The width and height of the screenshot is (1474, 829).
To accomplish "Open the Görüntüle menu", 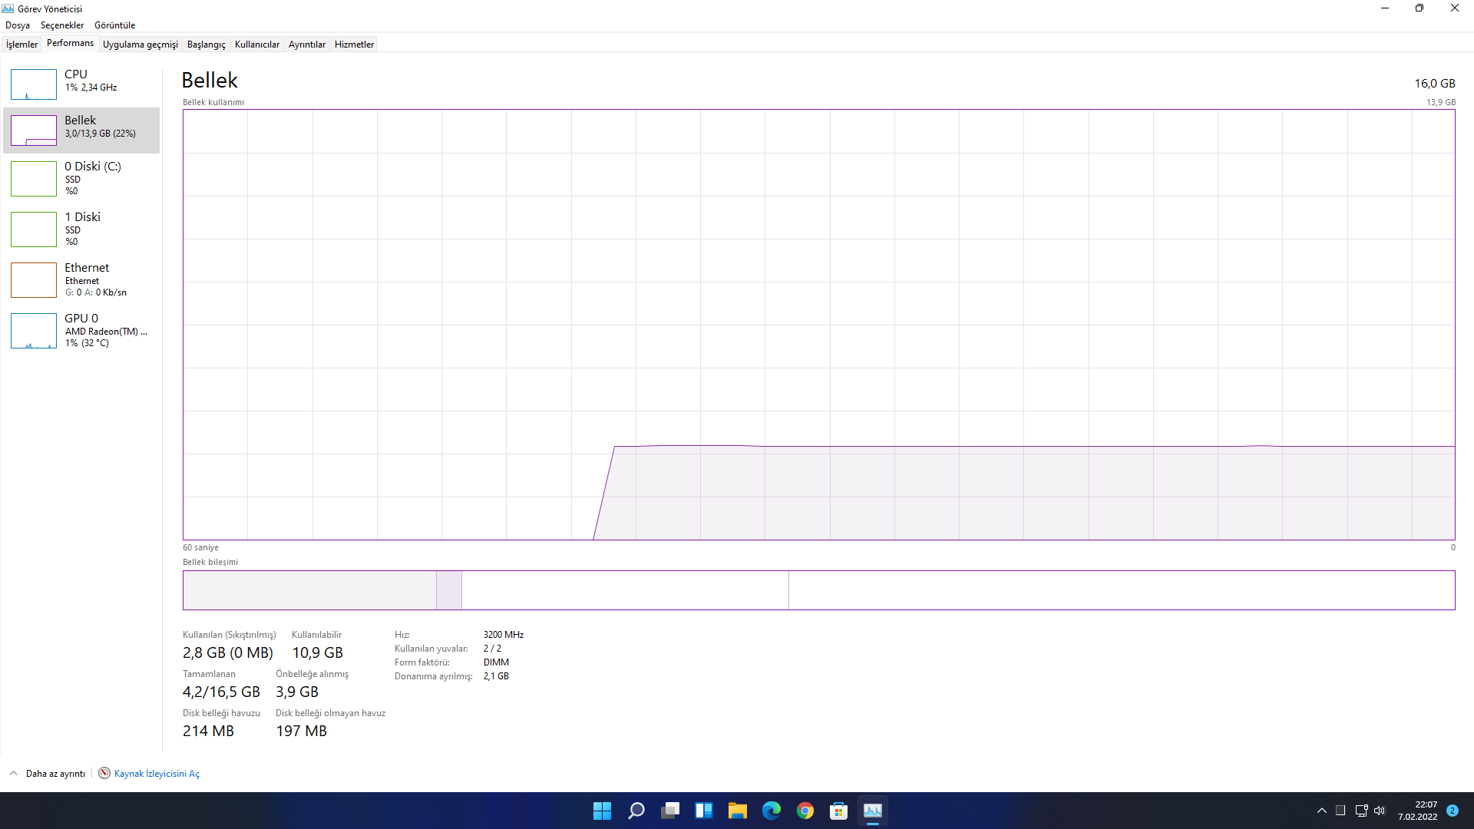I will (114, 25).
